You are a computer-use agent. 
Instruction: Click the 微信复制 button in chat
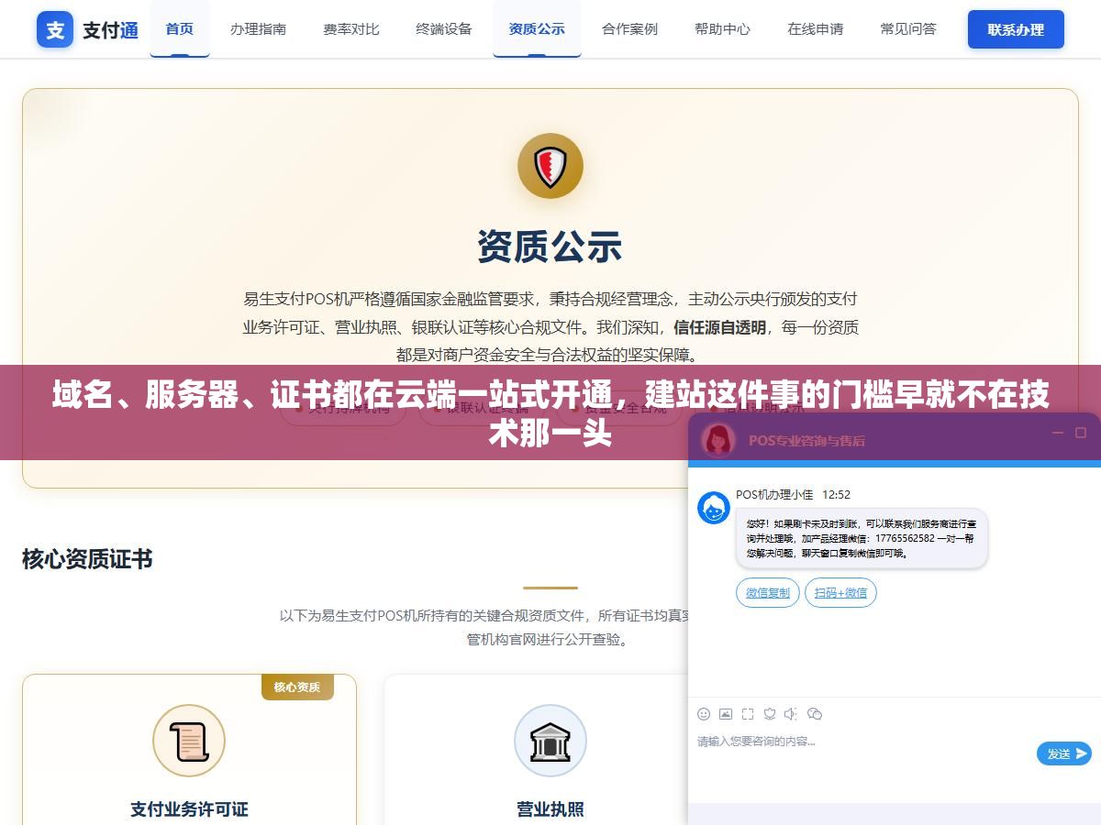tap(768, 593)
